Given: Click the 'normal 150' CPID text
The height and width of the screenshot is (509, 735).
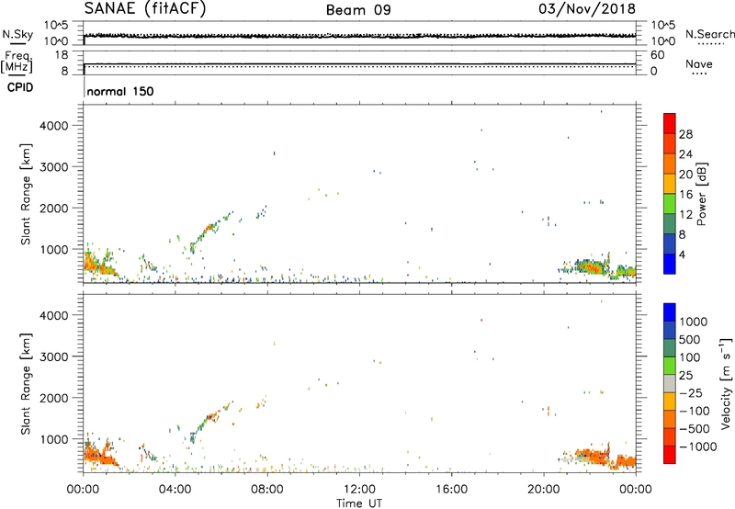Looking at the screenshot, I should coord(120,91).
